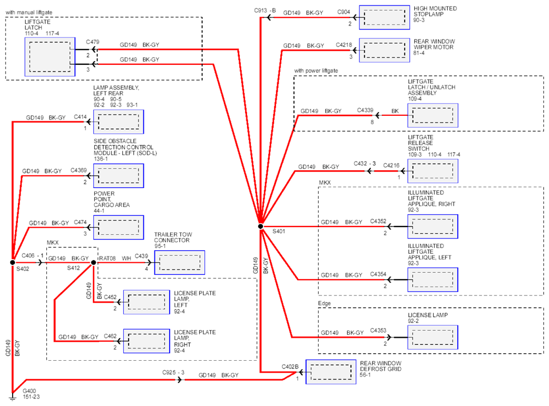Click the "C4354" connector label
The width and height of the screenshot is (549, 406).
378,274
